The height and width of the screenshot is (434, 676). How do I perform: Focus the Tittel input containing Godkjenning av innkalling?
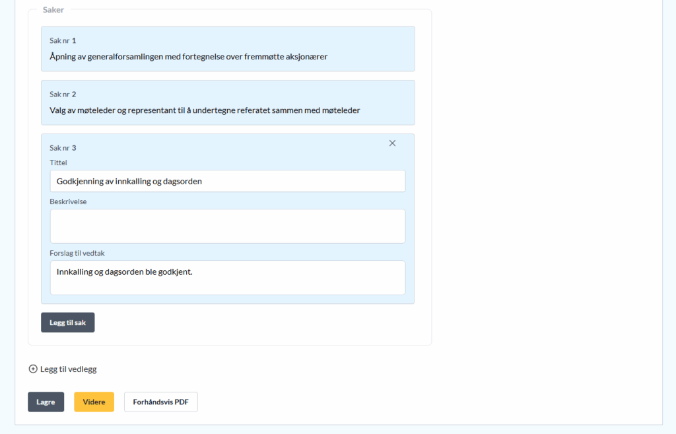(x=227, y=181)
